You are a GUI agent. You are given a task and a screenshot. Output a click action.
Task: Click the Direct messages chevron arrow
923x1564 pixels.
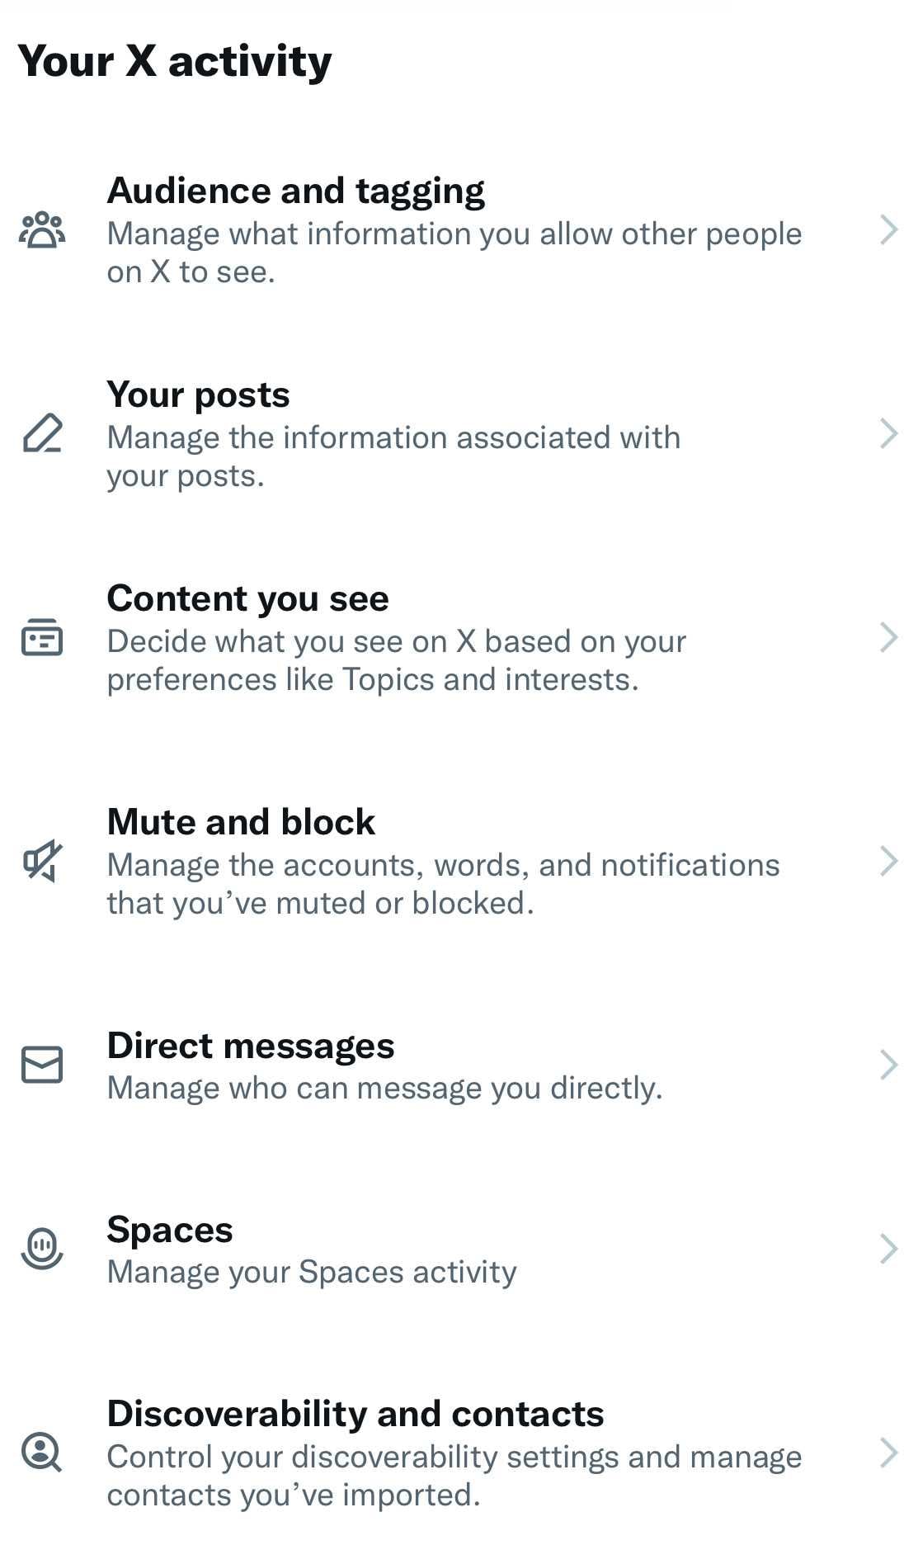pos(888,1065)
